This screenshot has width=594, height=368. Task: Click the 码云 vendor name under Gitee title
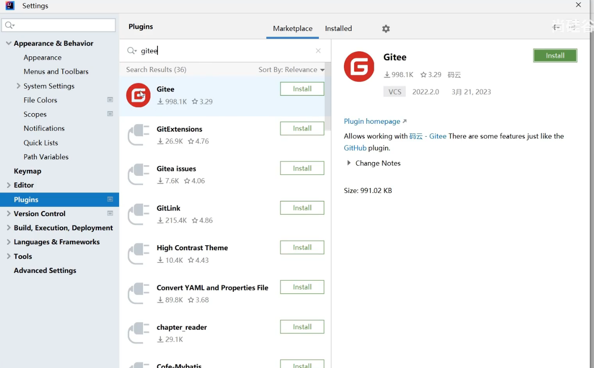(454, 75)
